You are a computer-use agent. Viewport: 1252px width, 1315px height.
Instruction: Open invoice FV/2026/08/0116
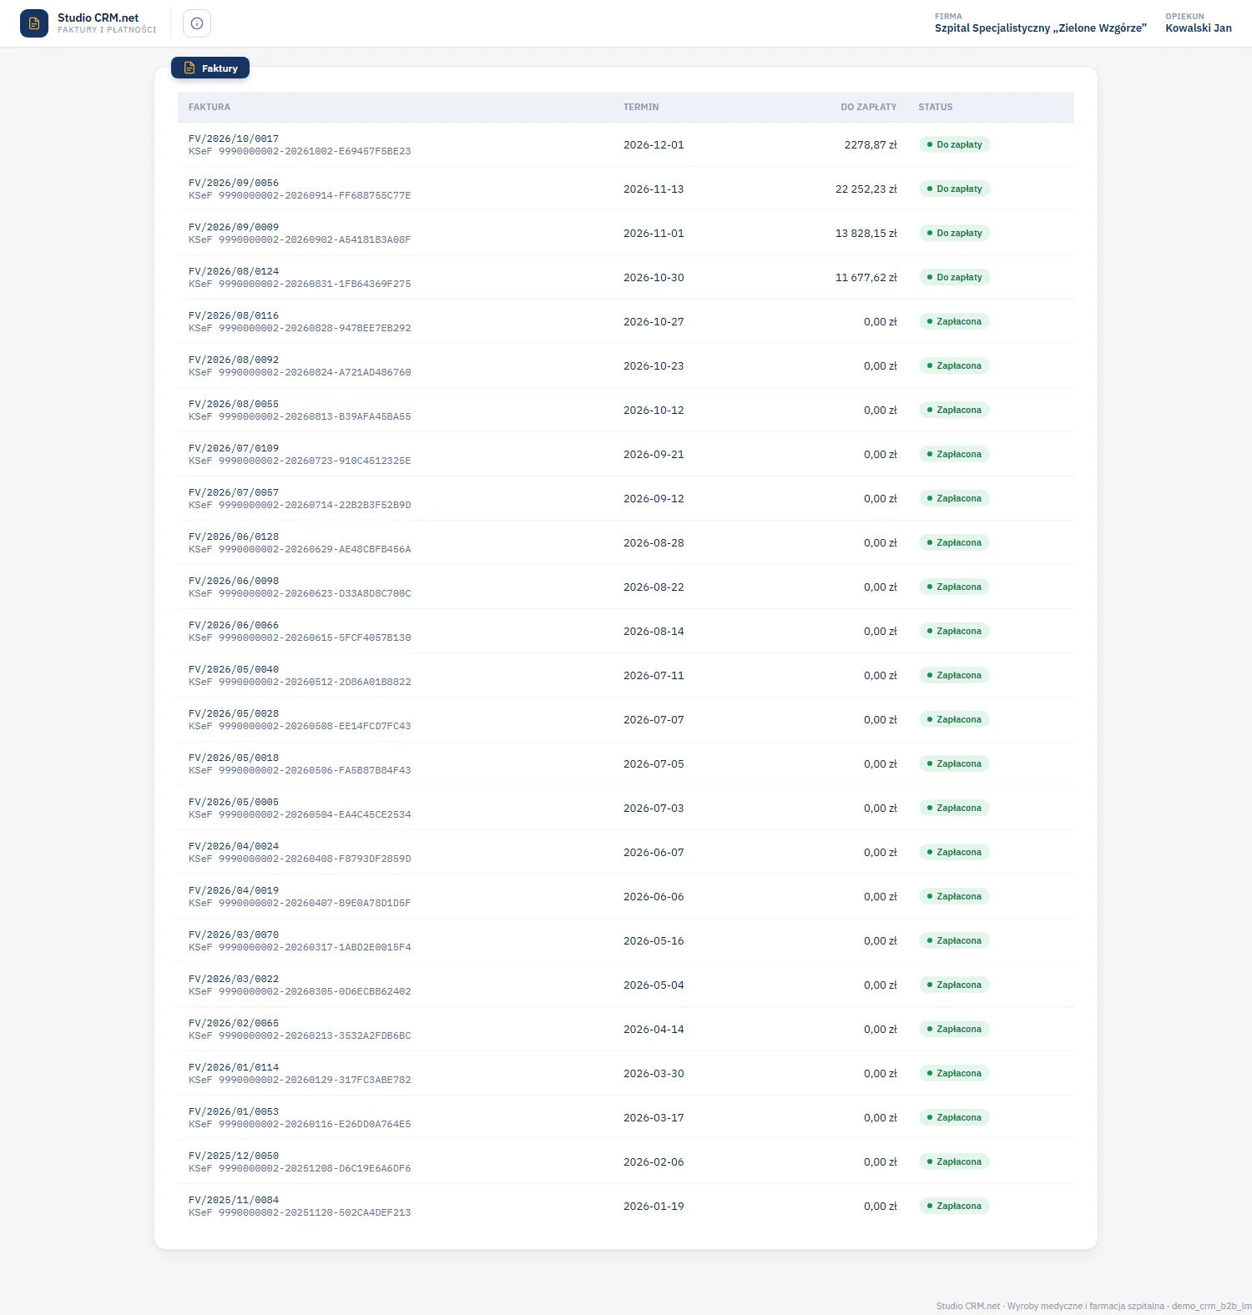coord(234,315)
